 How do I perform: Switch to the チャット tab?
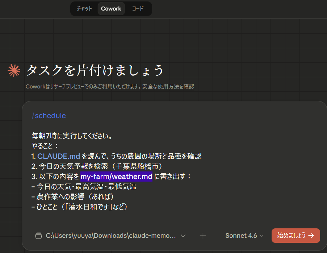tap(84, 9)
